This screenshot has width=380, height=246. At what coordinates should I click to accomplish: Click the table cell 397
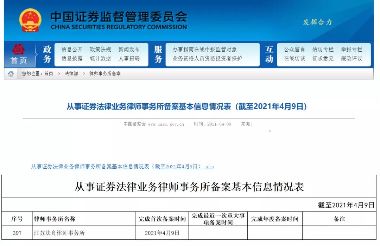coord(17,233)
